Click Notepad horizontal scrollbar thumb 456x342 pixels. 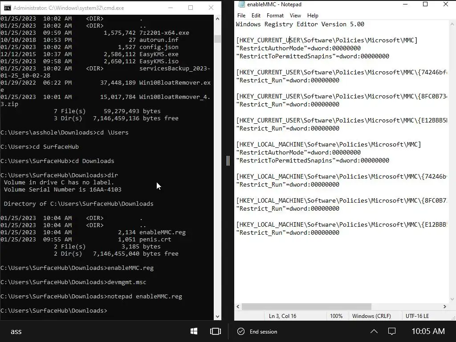pyautogui.click(x=306, y=306)
